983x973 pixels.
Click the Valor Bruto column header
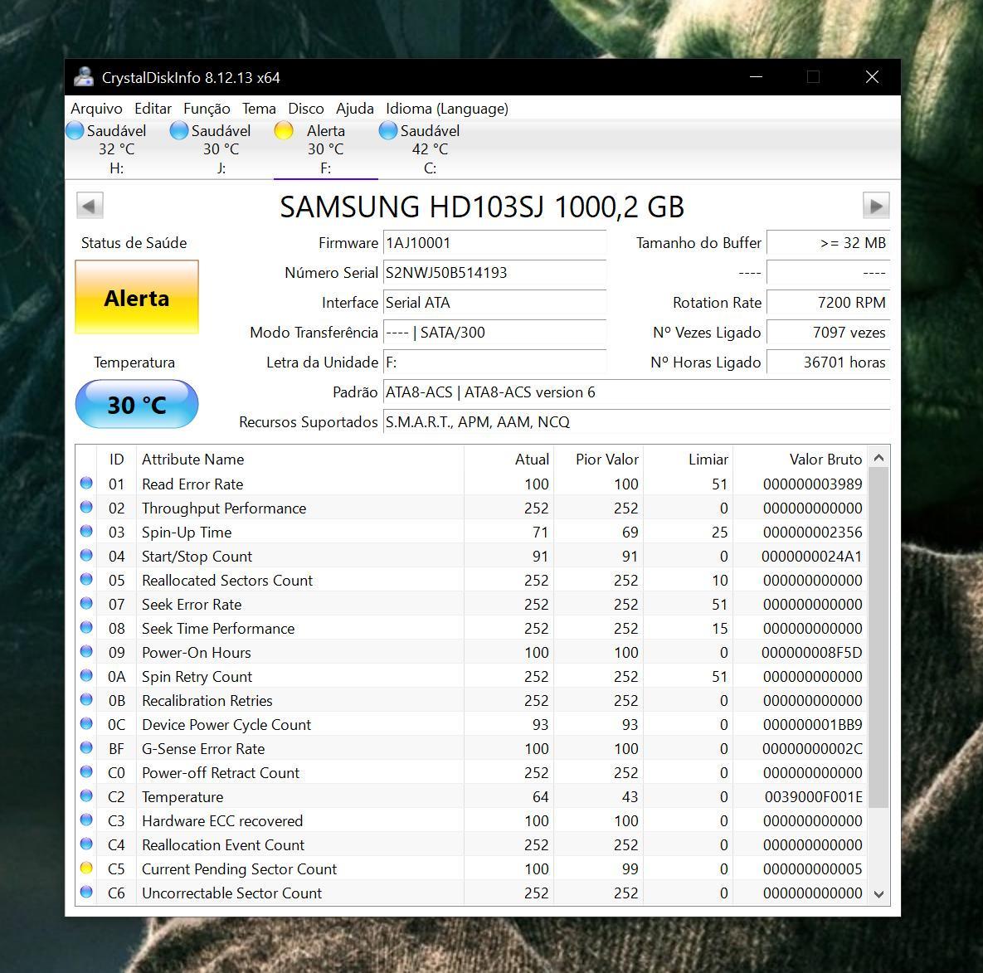click(x=800, y=459)
